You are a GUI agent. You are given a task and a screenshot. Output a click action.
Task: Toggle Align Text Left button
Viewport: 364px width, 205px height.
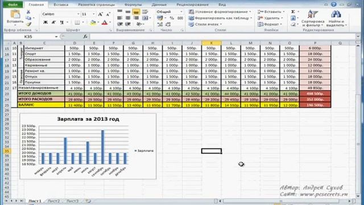point(120,18)
